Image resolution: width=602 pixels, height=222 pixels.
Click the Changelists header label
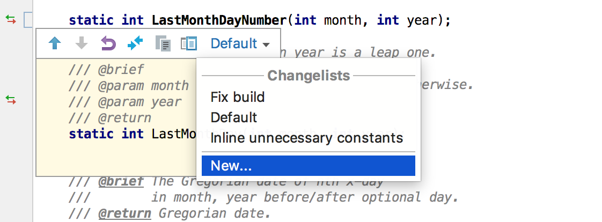point(309,76)
